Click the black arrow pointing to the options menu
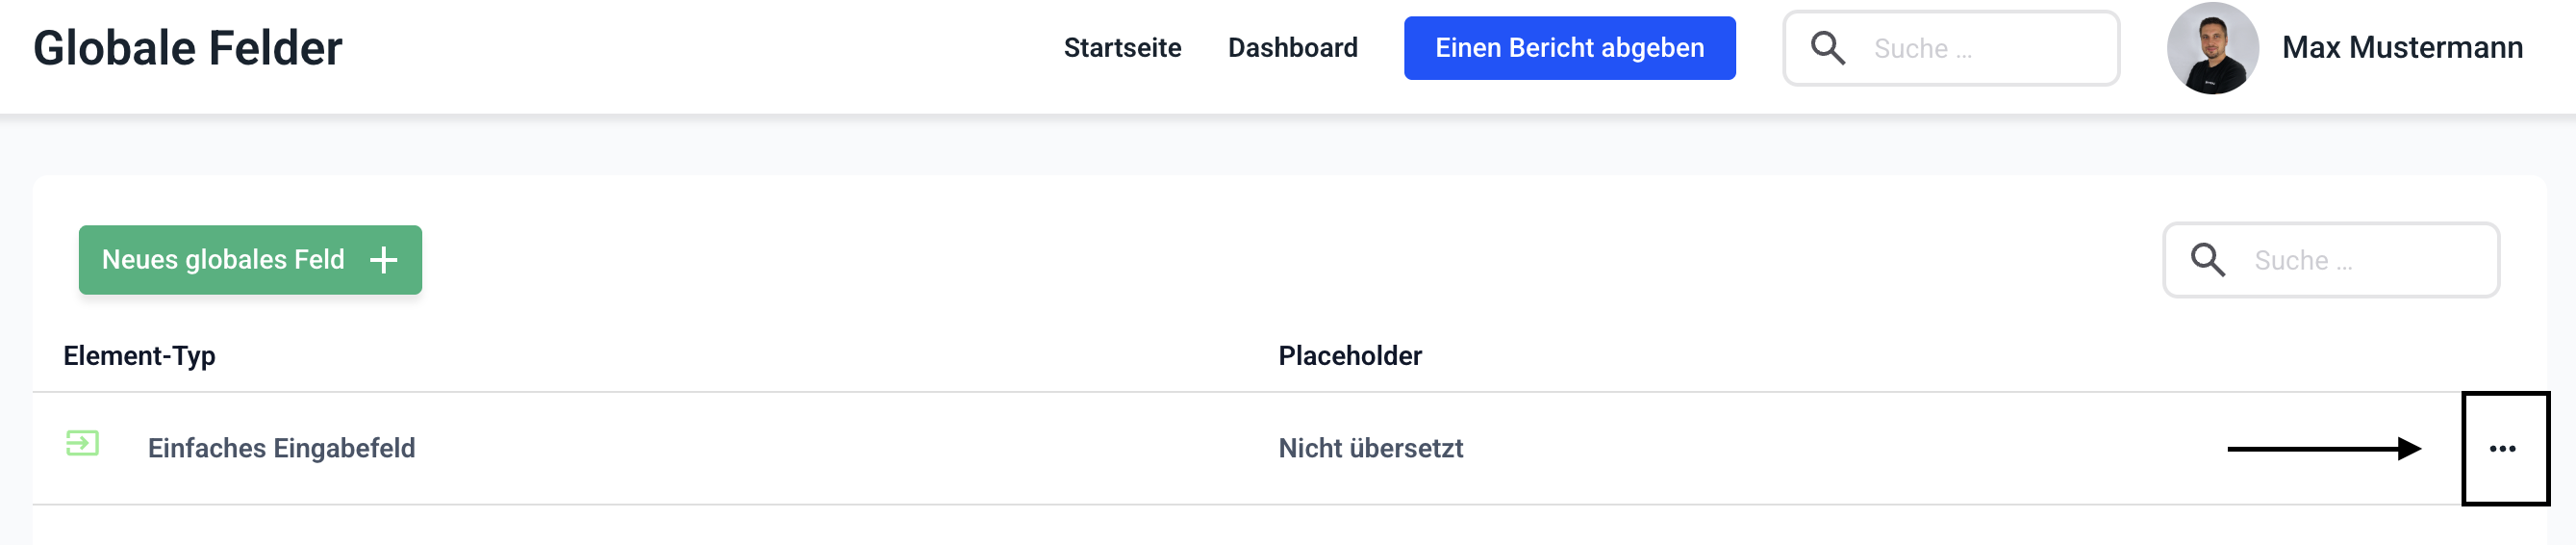 pyautogui.click(x=2322, y=449)
